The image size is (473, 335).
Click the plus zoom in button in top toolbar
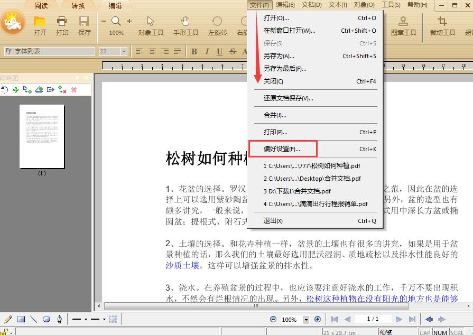pos(129,21)
